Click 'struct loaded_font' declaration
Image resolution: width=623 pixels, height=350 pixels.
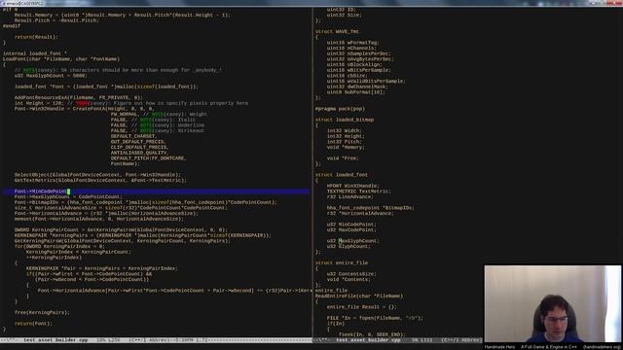342,175
